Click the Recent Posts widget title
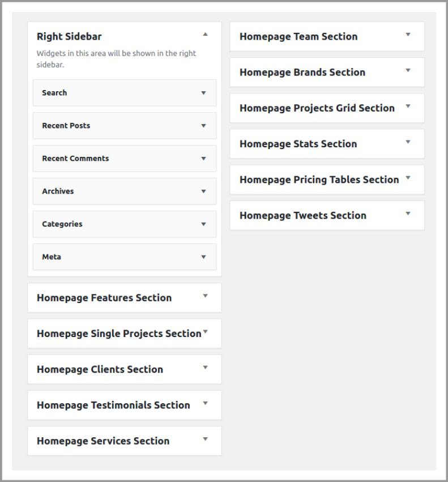 [66, 126]
